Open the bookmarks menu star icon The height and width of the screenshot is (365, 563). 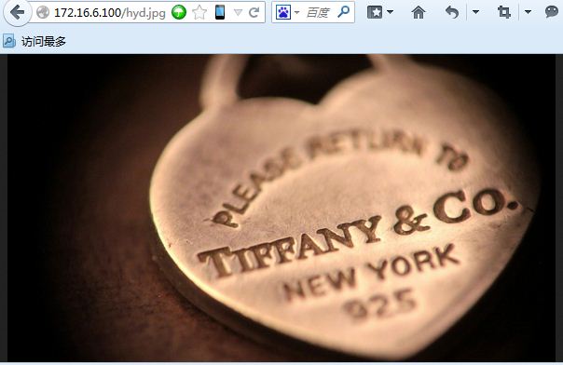[375, 12]
